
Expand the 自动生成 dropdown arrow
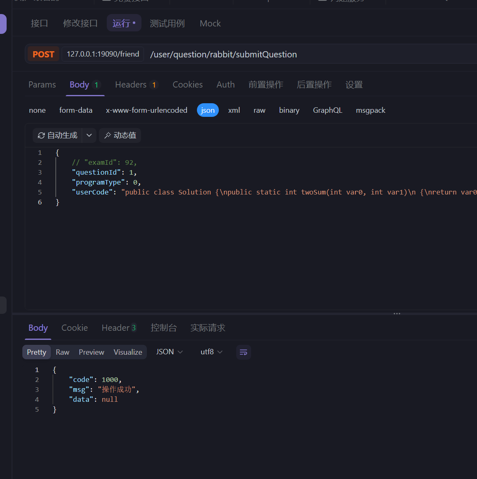[x=89, y=135]
